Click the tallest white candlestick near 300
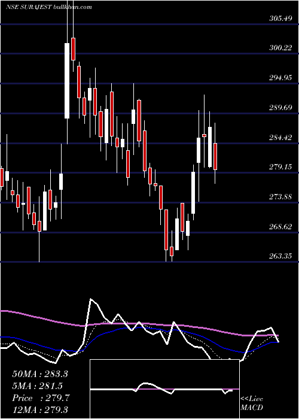 coord(67,80)
